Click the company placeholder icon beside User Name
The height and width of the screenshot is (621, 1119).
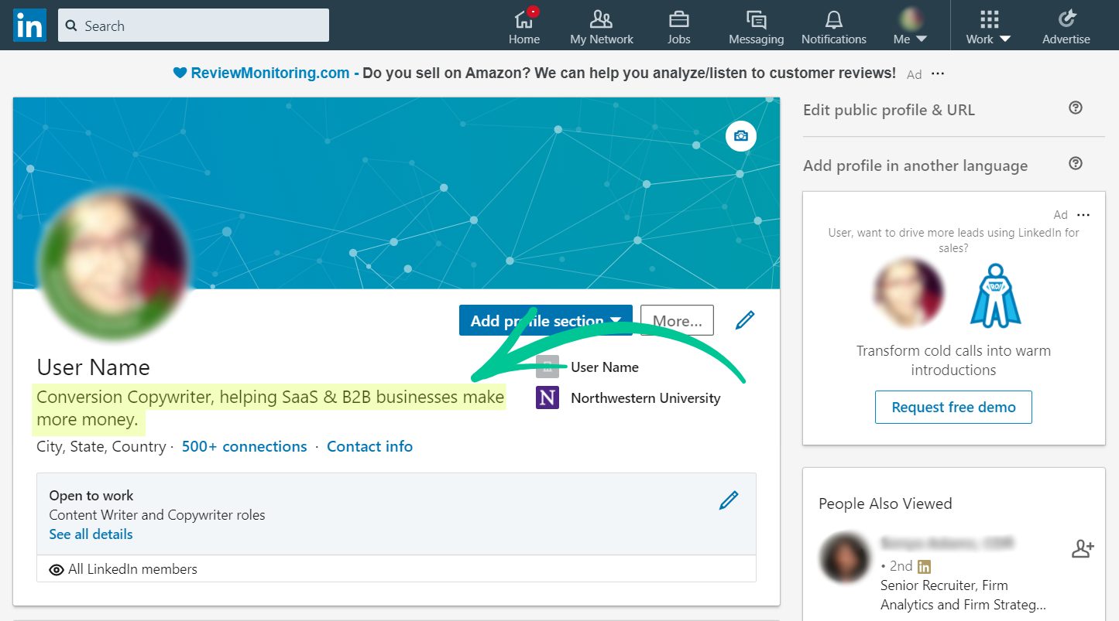point(547,367)
